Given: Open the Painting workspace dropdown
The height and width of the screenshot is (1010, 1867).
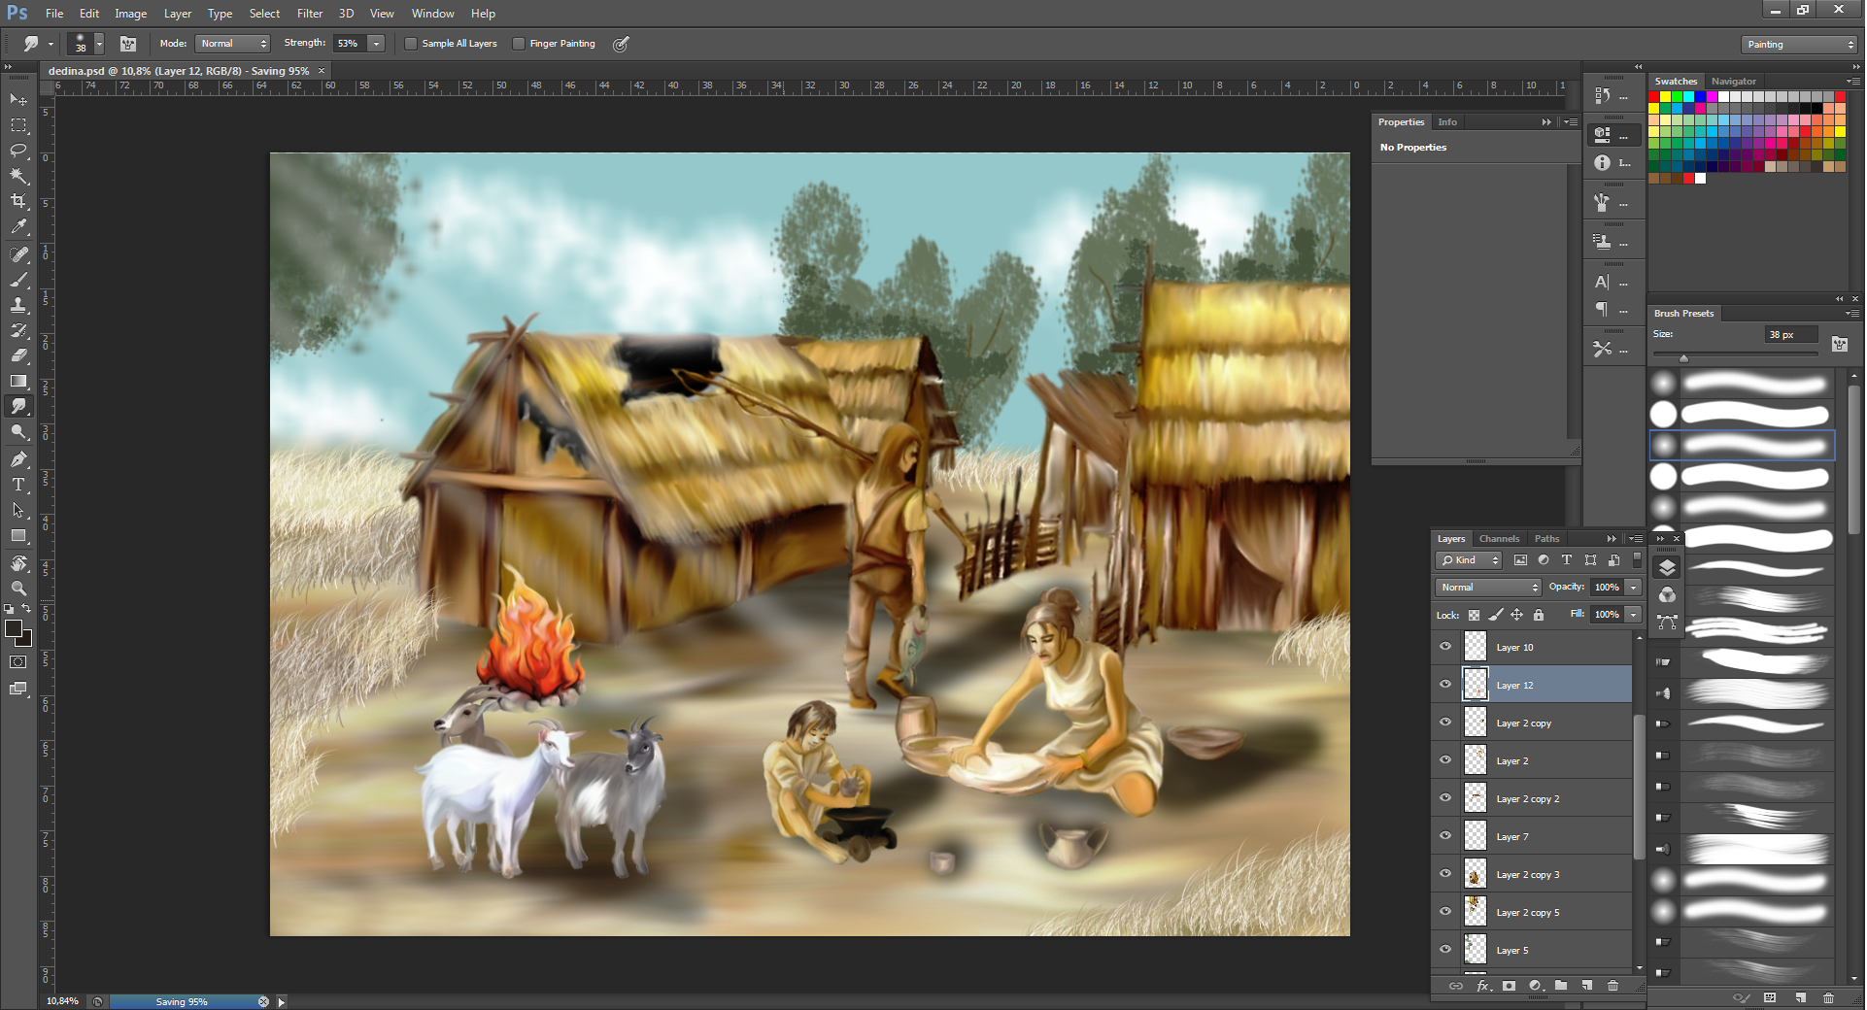Looking at the screenshot, I should (1799, 45).
